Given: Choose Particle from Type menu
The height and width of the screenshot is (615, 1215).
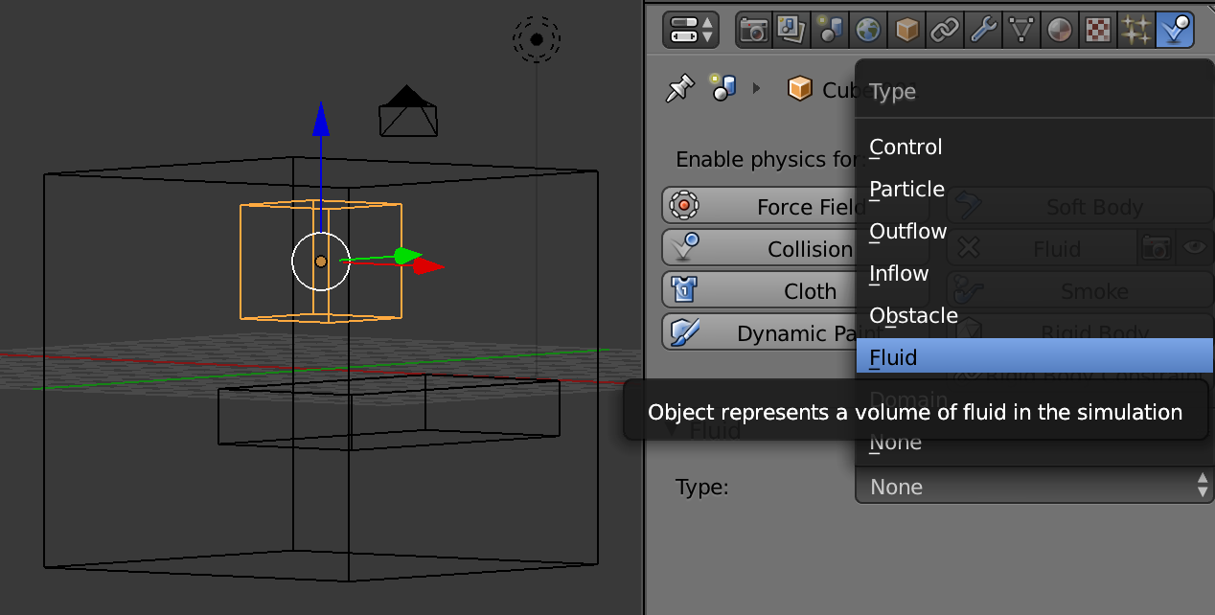Looking at the screenshot, I should click(x=1034, y=189).
